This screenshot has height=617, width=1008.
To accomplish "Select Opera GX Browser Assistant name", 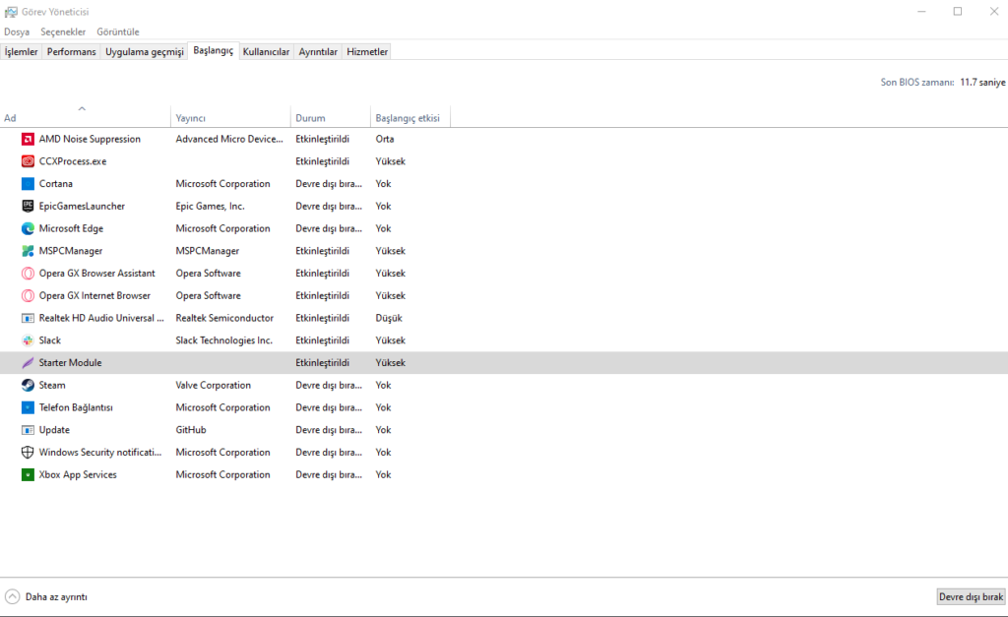I will point(97,274).
